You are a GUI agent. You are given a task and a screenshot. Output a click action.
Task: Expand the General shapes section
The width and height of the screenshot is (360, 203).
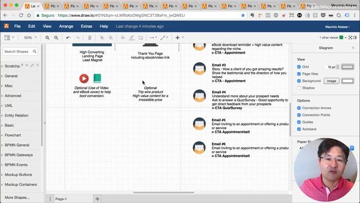click(x=11, y=76)
